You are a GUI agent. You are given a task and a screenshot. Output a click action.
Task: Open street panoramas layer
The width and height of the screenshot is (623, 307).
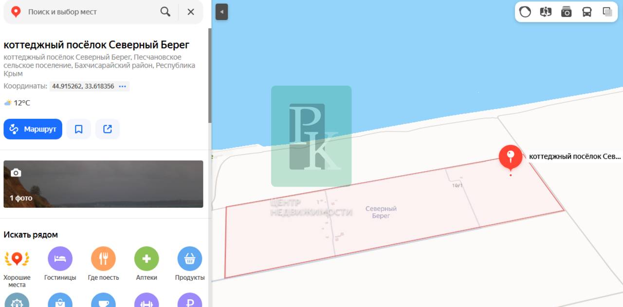(546, 12)
